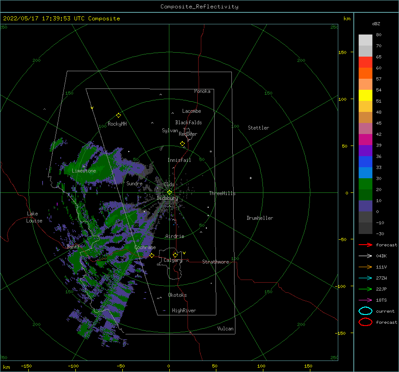Viewport: 399px width, 372px height.
Task: Click the Lacombe city label
Action: [192, 111]
